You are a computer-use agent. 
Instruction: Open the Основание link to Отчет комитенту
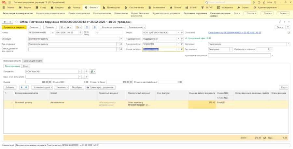234,33
